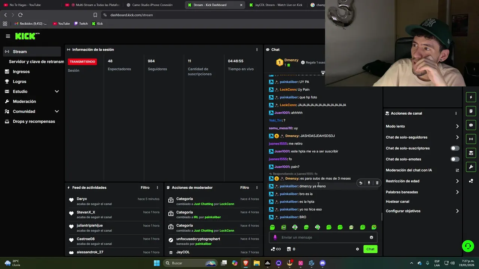The image size is (479, 269).
Task: Click the microphone icon in message field
Action: [275, 237]
